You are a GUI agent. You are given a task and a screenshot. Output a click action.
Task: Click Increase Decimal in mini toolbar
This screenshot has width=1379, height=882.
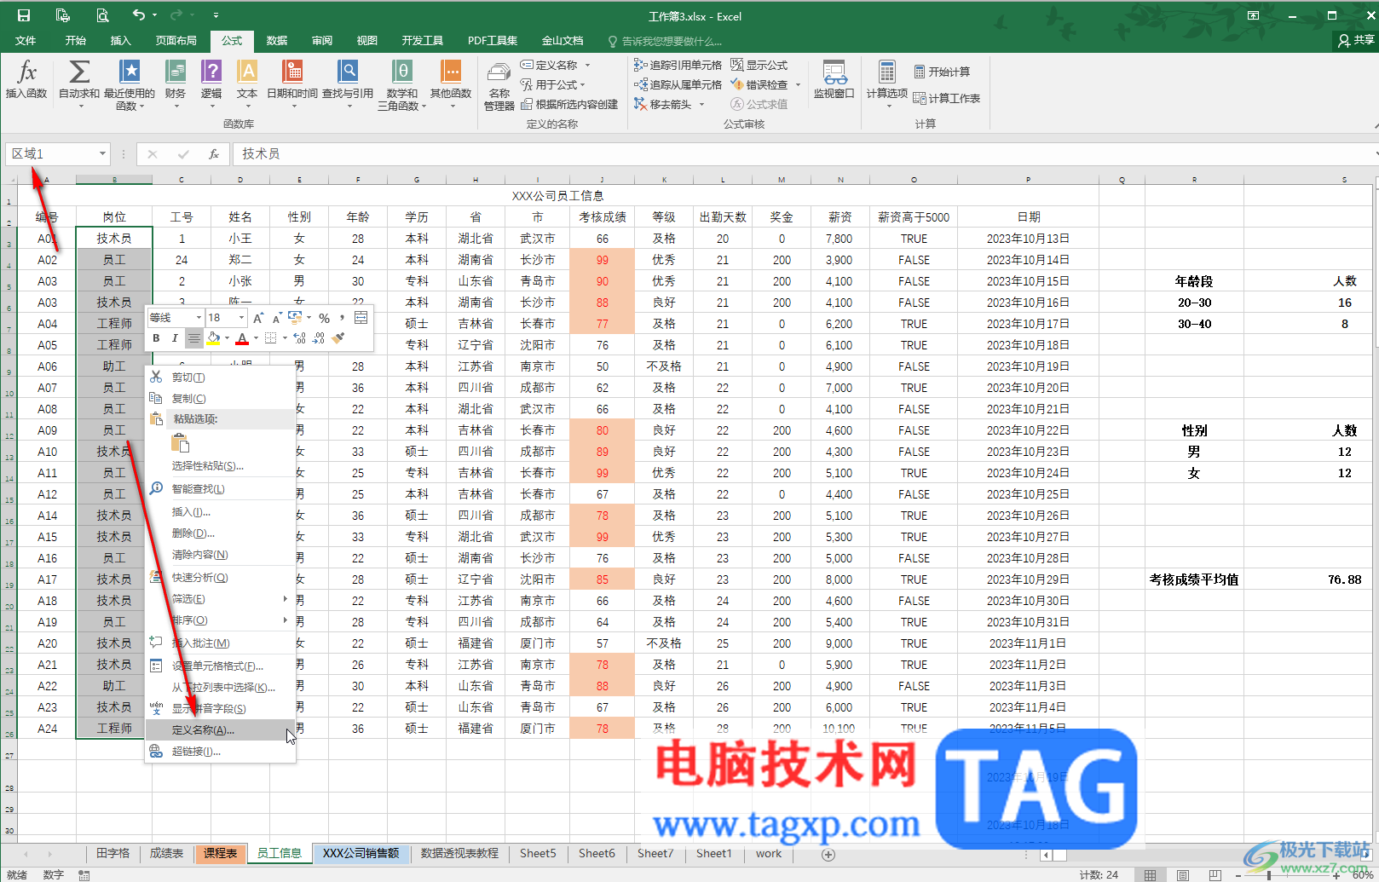pyautogui.click(x=300, y=338)
